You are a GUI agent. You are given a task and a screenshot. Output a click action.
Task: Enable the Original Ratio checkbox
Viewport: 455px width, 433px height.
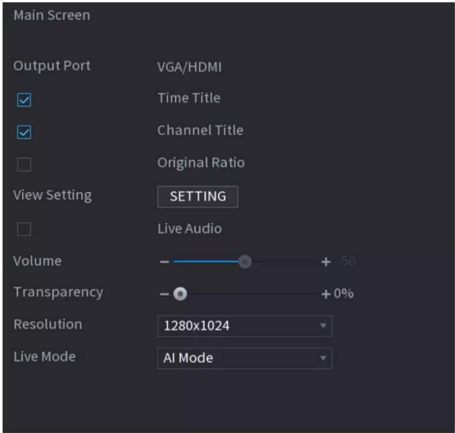[24, 165]
